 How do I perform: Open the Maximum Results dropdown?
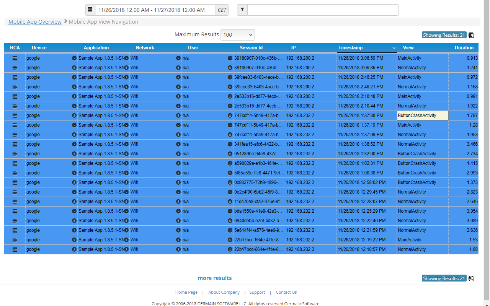click(238, 35)
